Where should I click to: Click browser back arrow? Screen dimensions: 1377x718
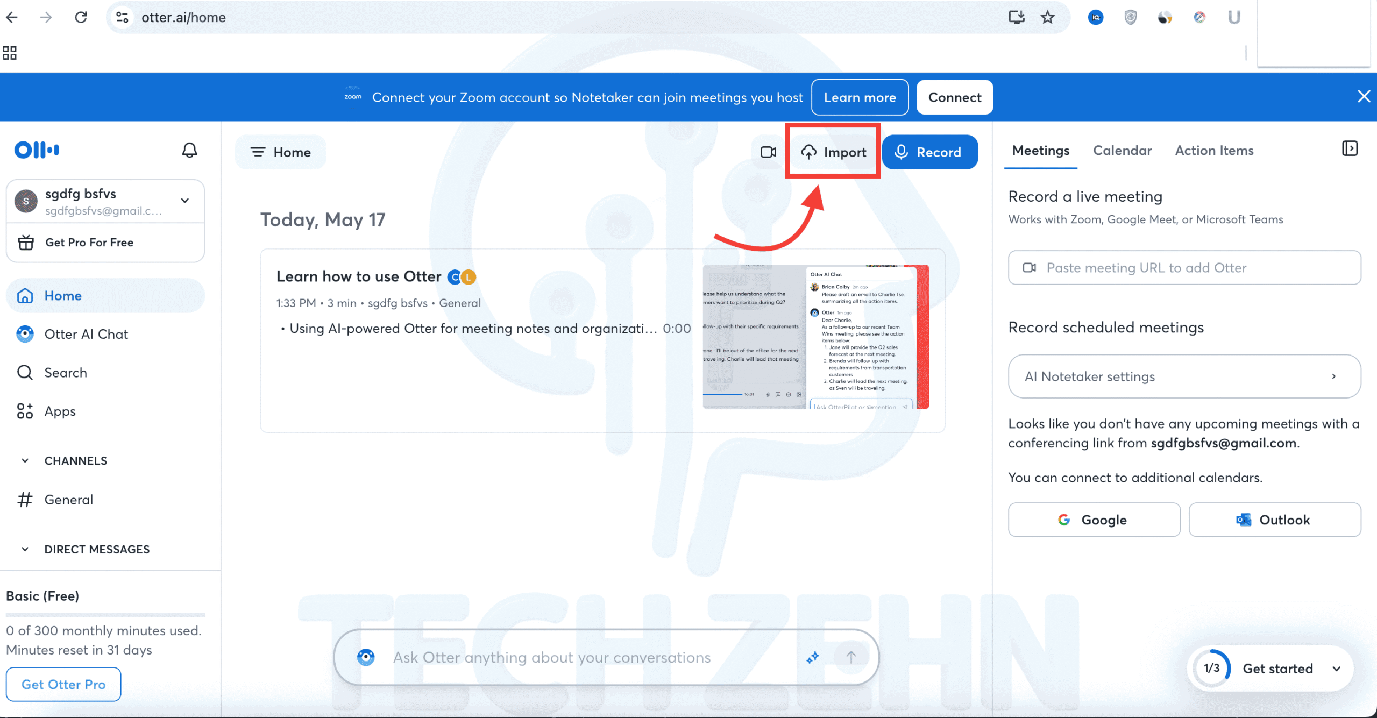(12, 17)
